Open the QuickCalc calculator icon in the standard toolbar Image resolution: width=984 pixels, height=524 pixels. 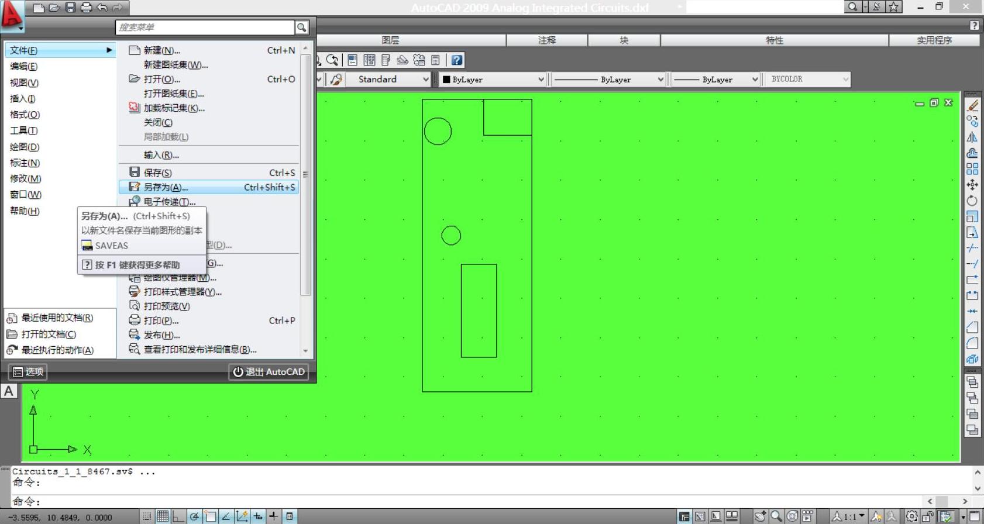click(435, 60)
